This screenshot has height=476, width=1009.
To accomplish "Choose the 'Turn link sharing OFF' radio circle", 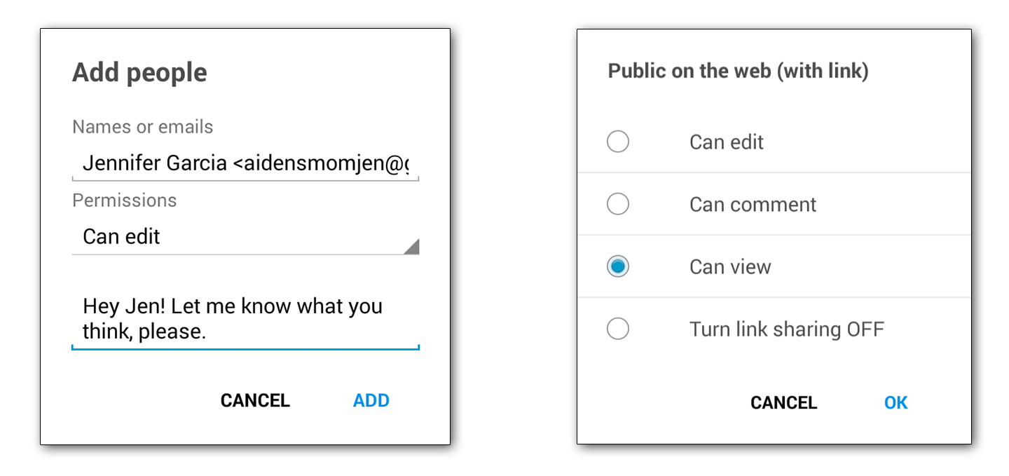I will tap(617, 329).
